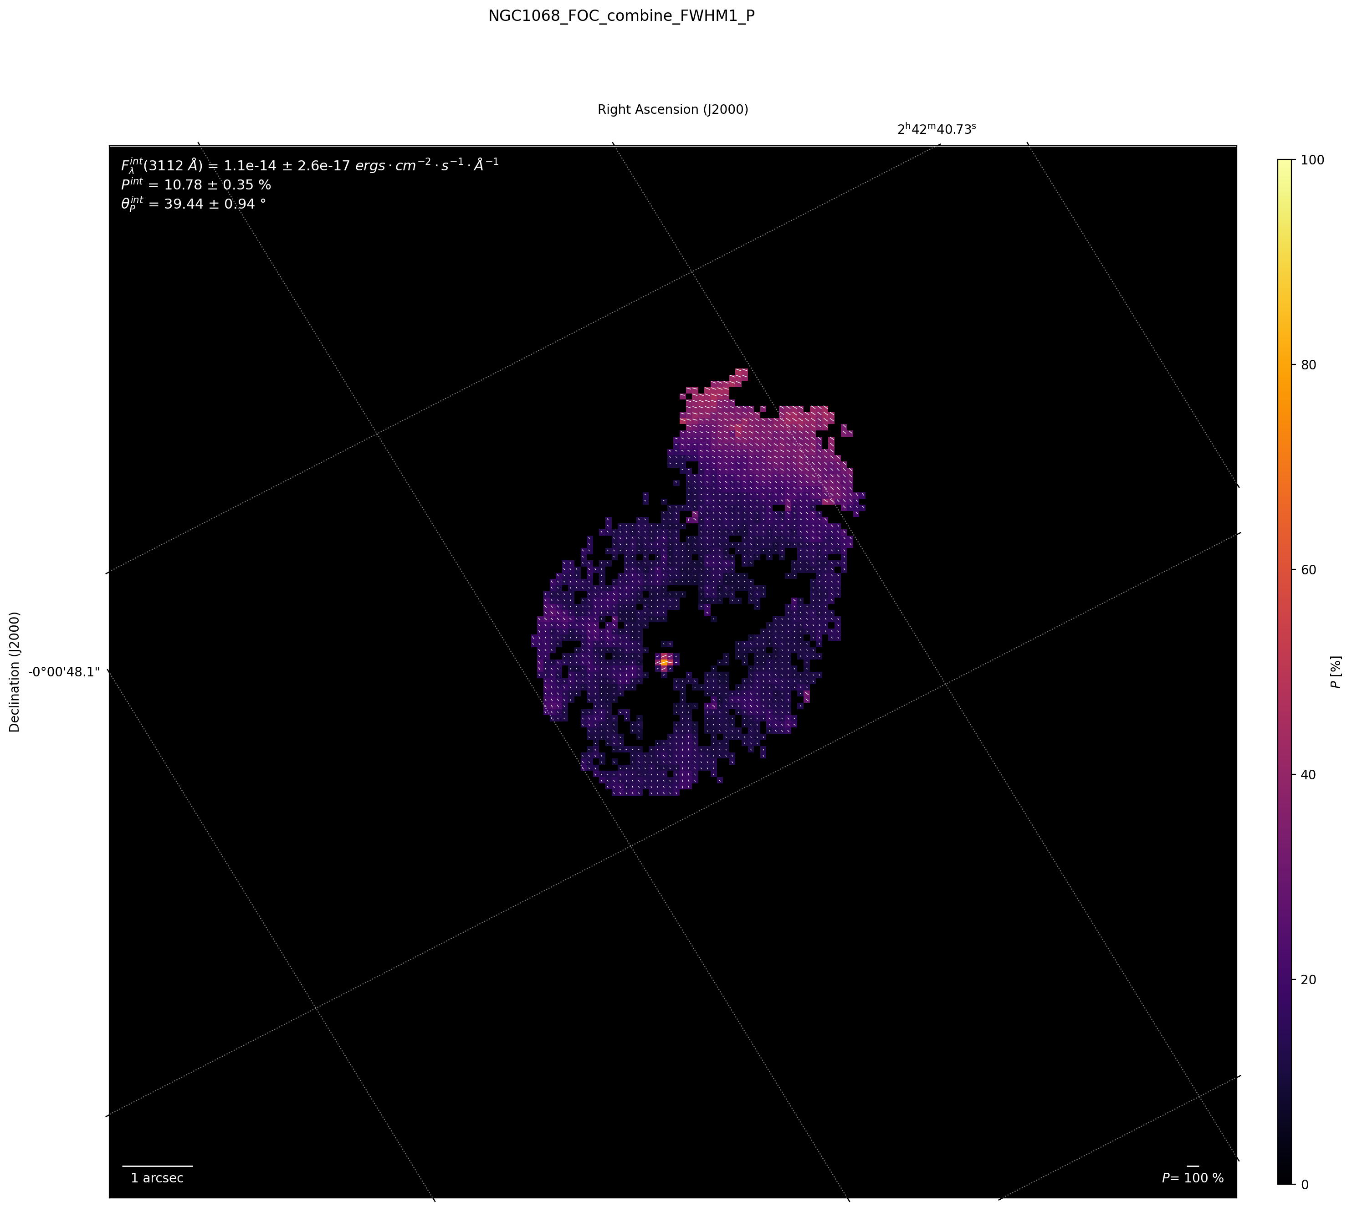Click the colorbar at the 80 level
1352x1207 pixels.
[x=1284, y=365]
